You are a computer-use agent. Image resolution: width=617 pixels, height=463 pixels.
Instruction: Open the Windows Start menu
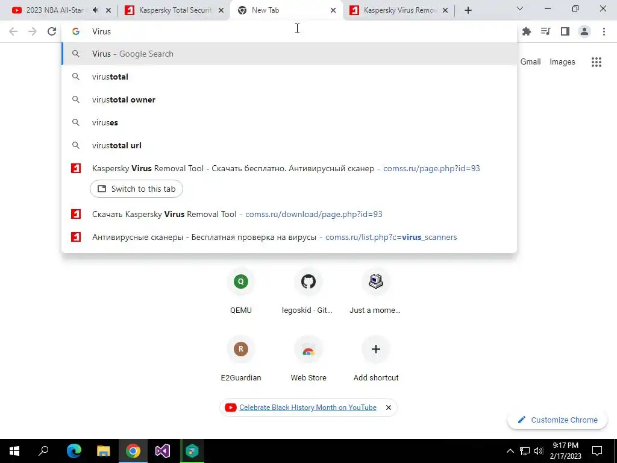point(14,451)
